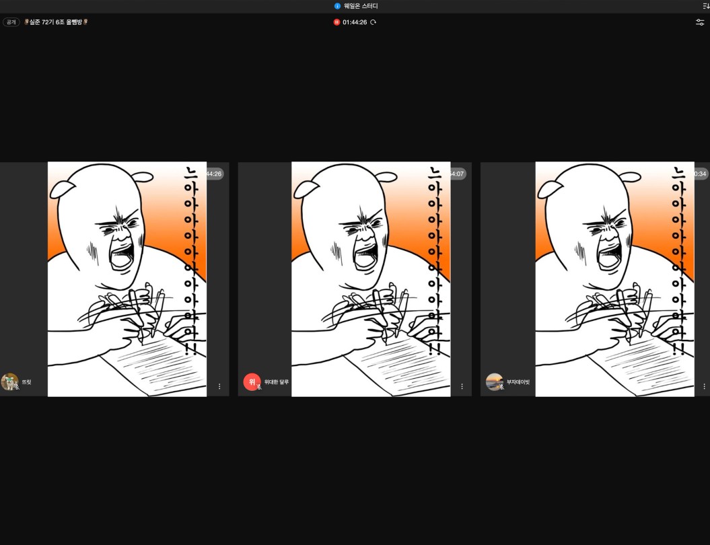710x545 pixels.
Task: Open the three-dot menu on 위대한 달루's tile
Action: [462, 386]
